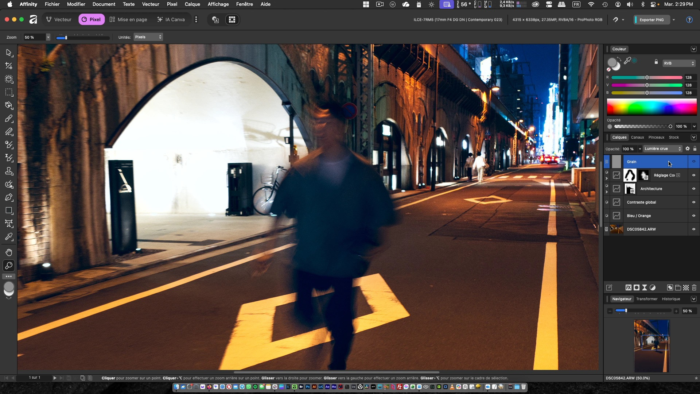The image size is (700, 394).
Task: Open the Calque menu
Action: (192, 4)
